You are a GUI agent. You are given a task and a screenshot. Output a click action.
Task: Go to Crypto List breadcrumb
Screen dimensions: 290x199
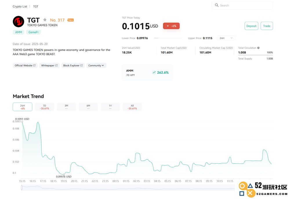tap(20, 6)
